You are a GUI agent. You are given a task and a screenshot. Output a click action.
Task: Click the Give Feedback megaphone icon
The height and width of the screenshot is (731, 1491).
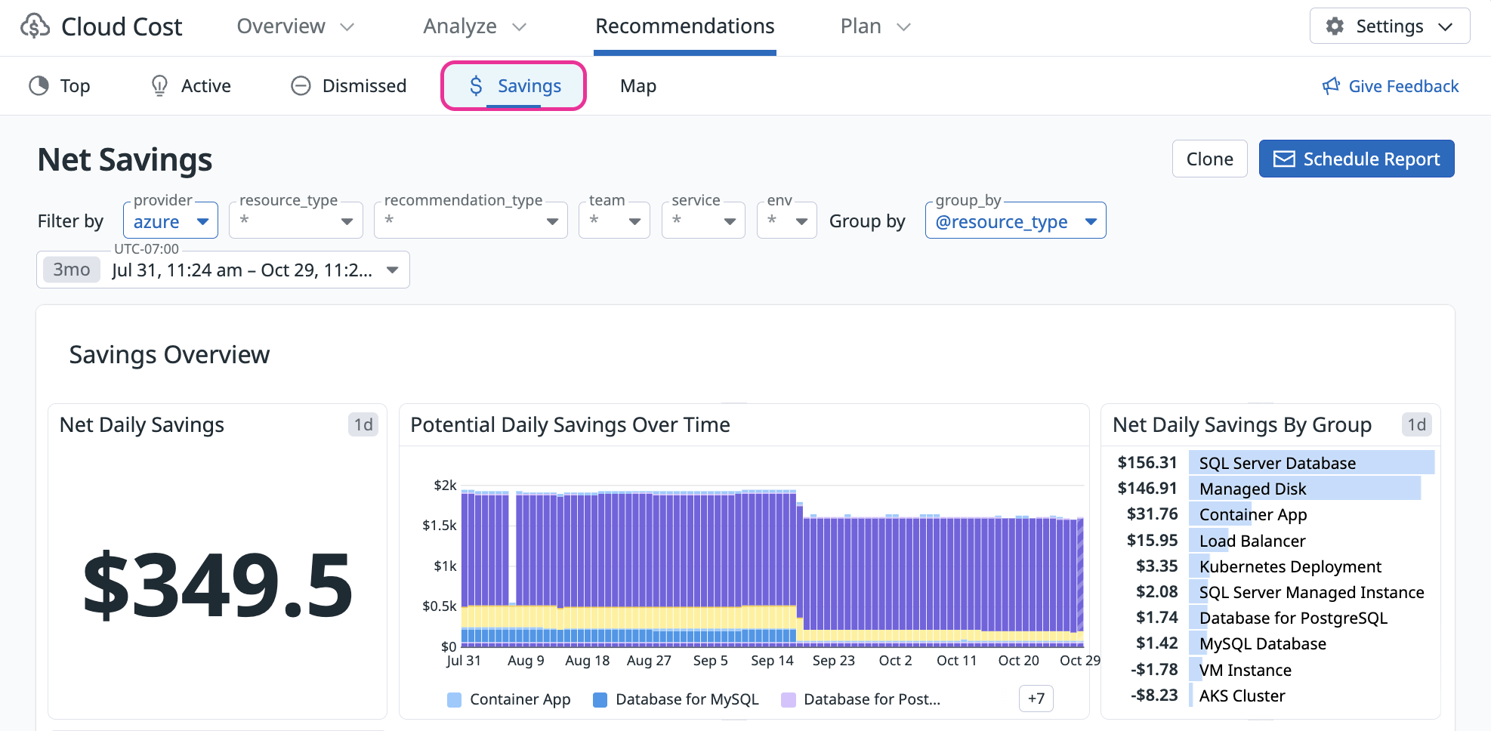pos(1331,86)
